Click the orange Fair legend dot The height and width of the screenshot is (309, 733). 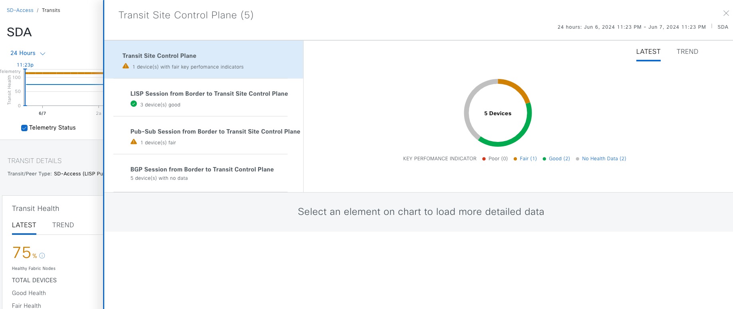[x=515, y=159]
